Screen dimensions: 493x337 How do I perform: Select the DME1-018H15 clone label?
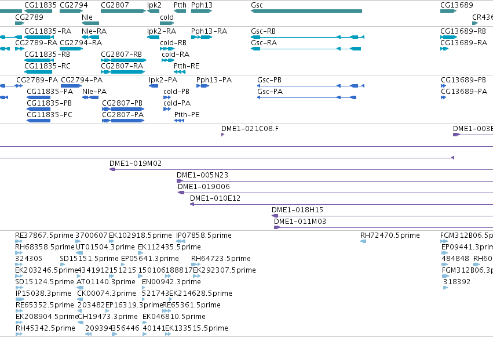coord(297,210)
